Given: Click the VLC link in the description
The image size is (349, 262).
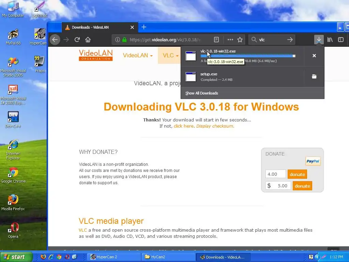Looking at the screenshot, I should pos(83,230).
